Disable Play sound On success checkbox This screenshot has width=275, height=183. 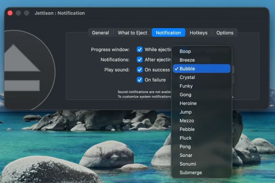[x=140, y=70]
